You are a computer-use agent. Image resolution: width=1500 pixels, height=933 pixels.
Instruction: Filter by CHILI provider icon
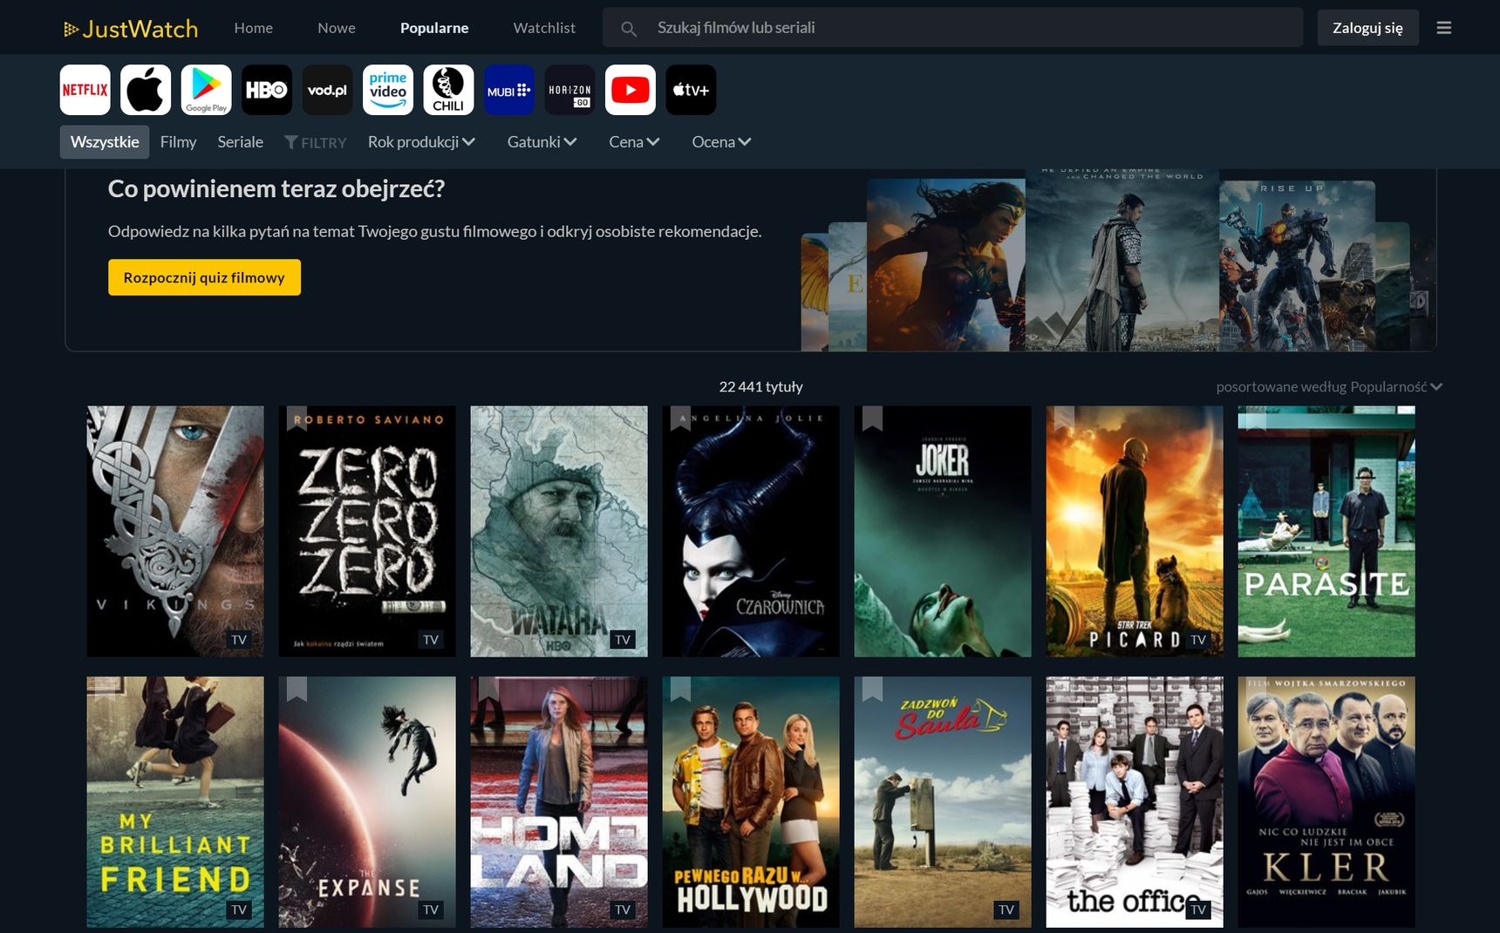click(x=449, y=90)
